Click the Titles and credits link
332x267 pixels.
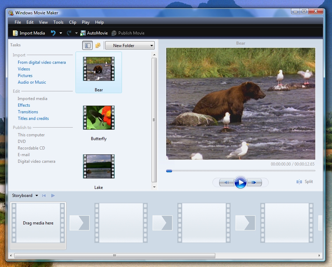[x=33, y=119]
